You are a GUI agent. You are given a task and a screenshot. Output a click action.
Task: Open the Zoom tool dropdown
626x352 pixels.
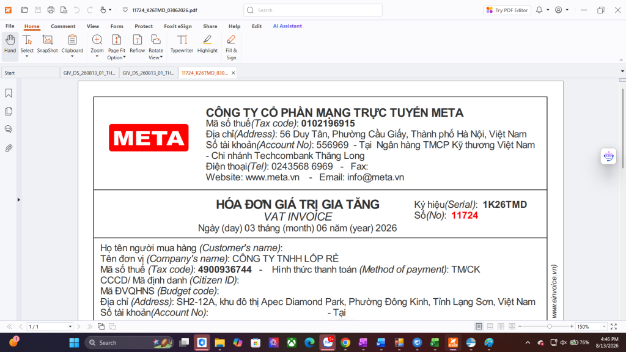(x=97, y=57)
